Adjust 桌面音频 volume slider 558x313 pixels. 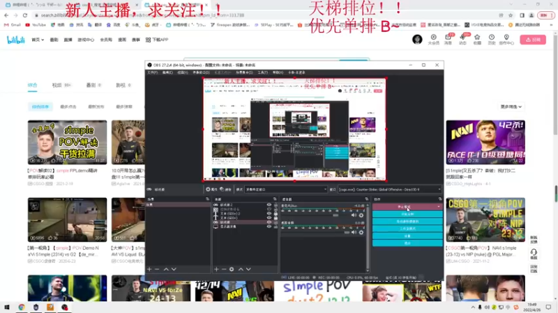tap(347, 232)
